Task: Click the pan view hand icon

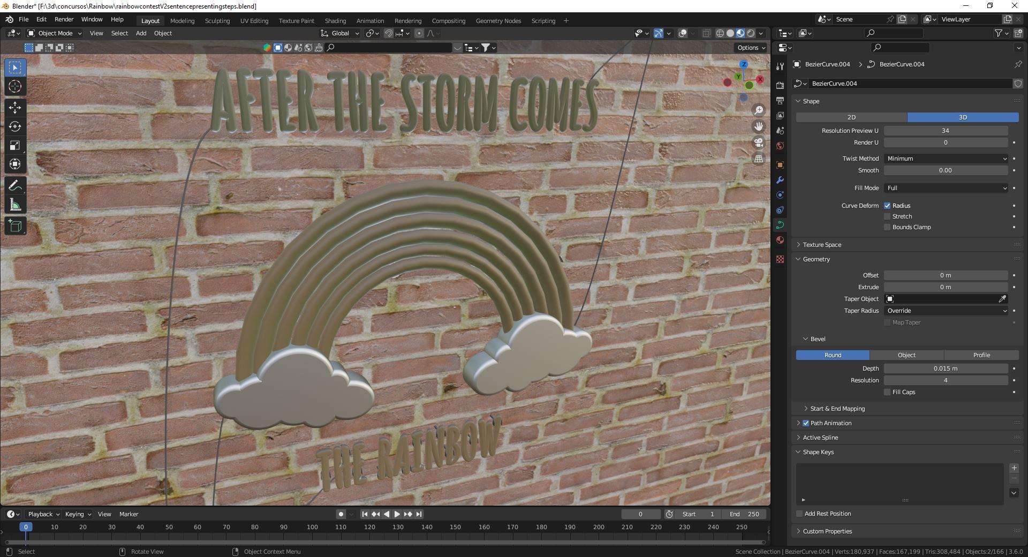Action: pos(759,126)
